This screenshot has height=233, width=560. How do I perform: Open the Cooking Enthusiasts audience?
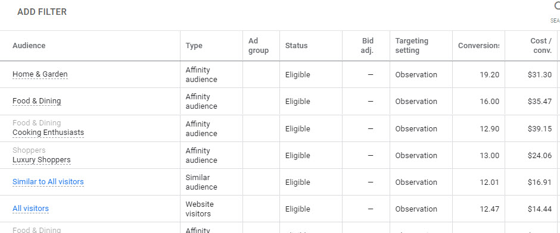tap(48, 133)
